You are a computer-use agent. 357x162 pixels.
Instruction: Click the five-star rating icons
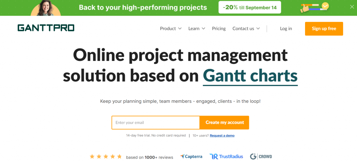[106, 156]
